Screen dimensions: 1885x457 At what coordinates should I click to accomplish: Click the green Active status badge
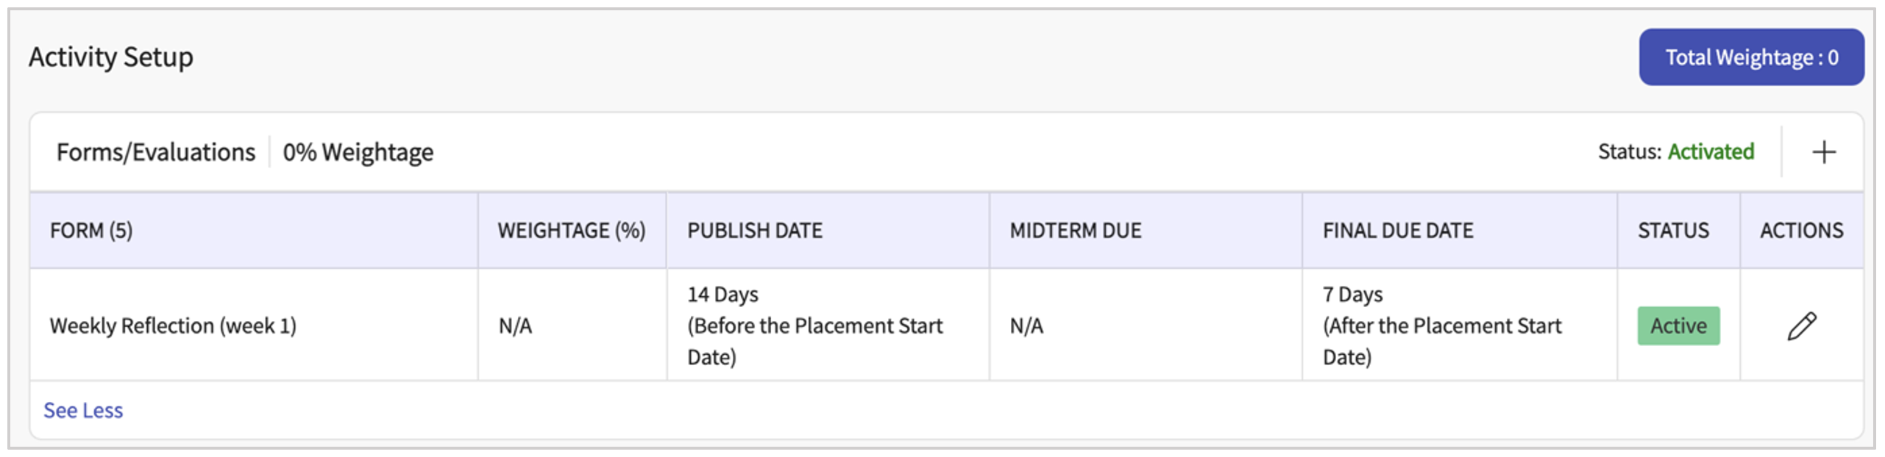[1678, 325]
